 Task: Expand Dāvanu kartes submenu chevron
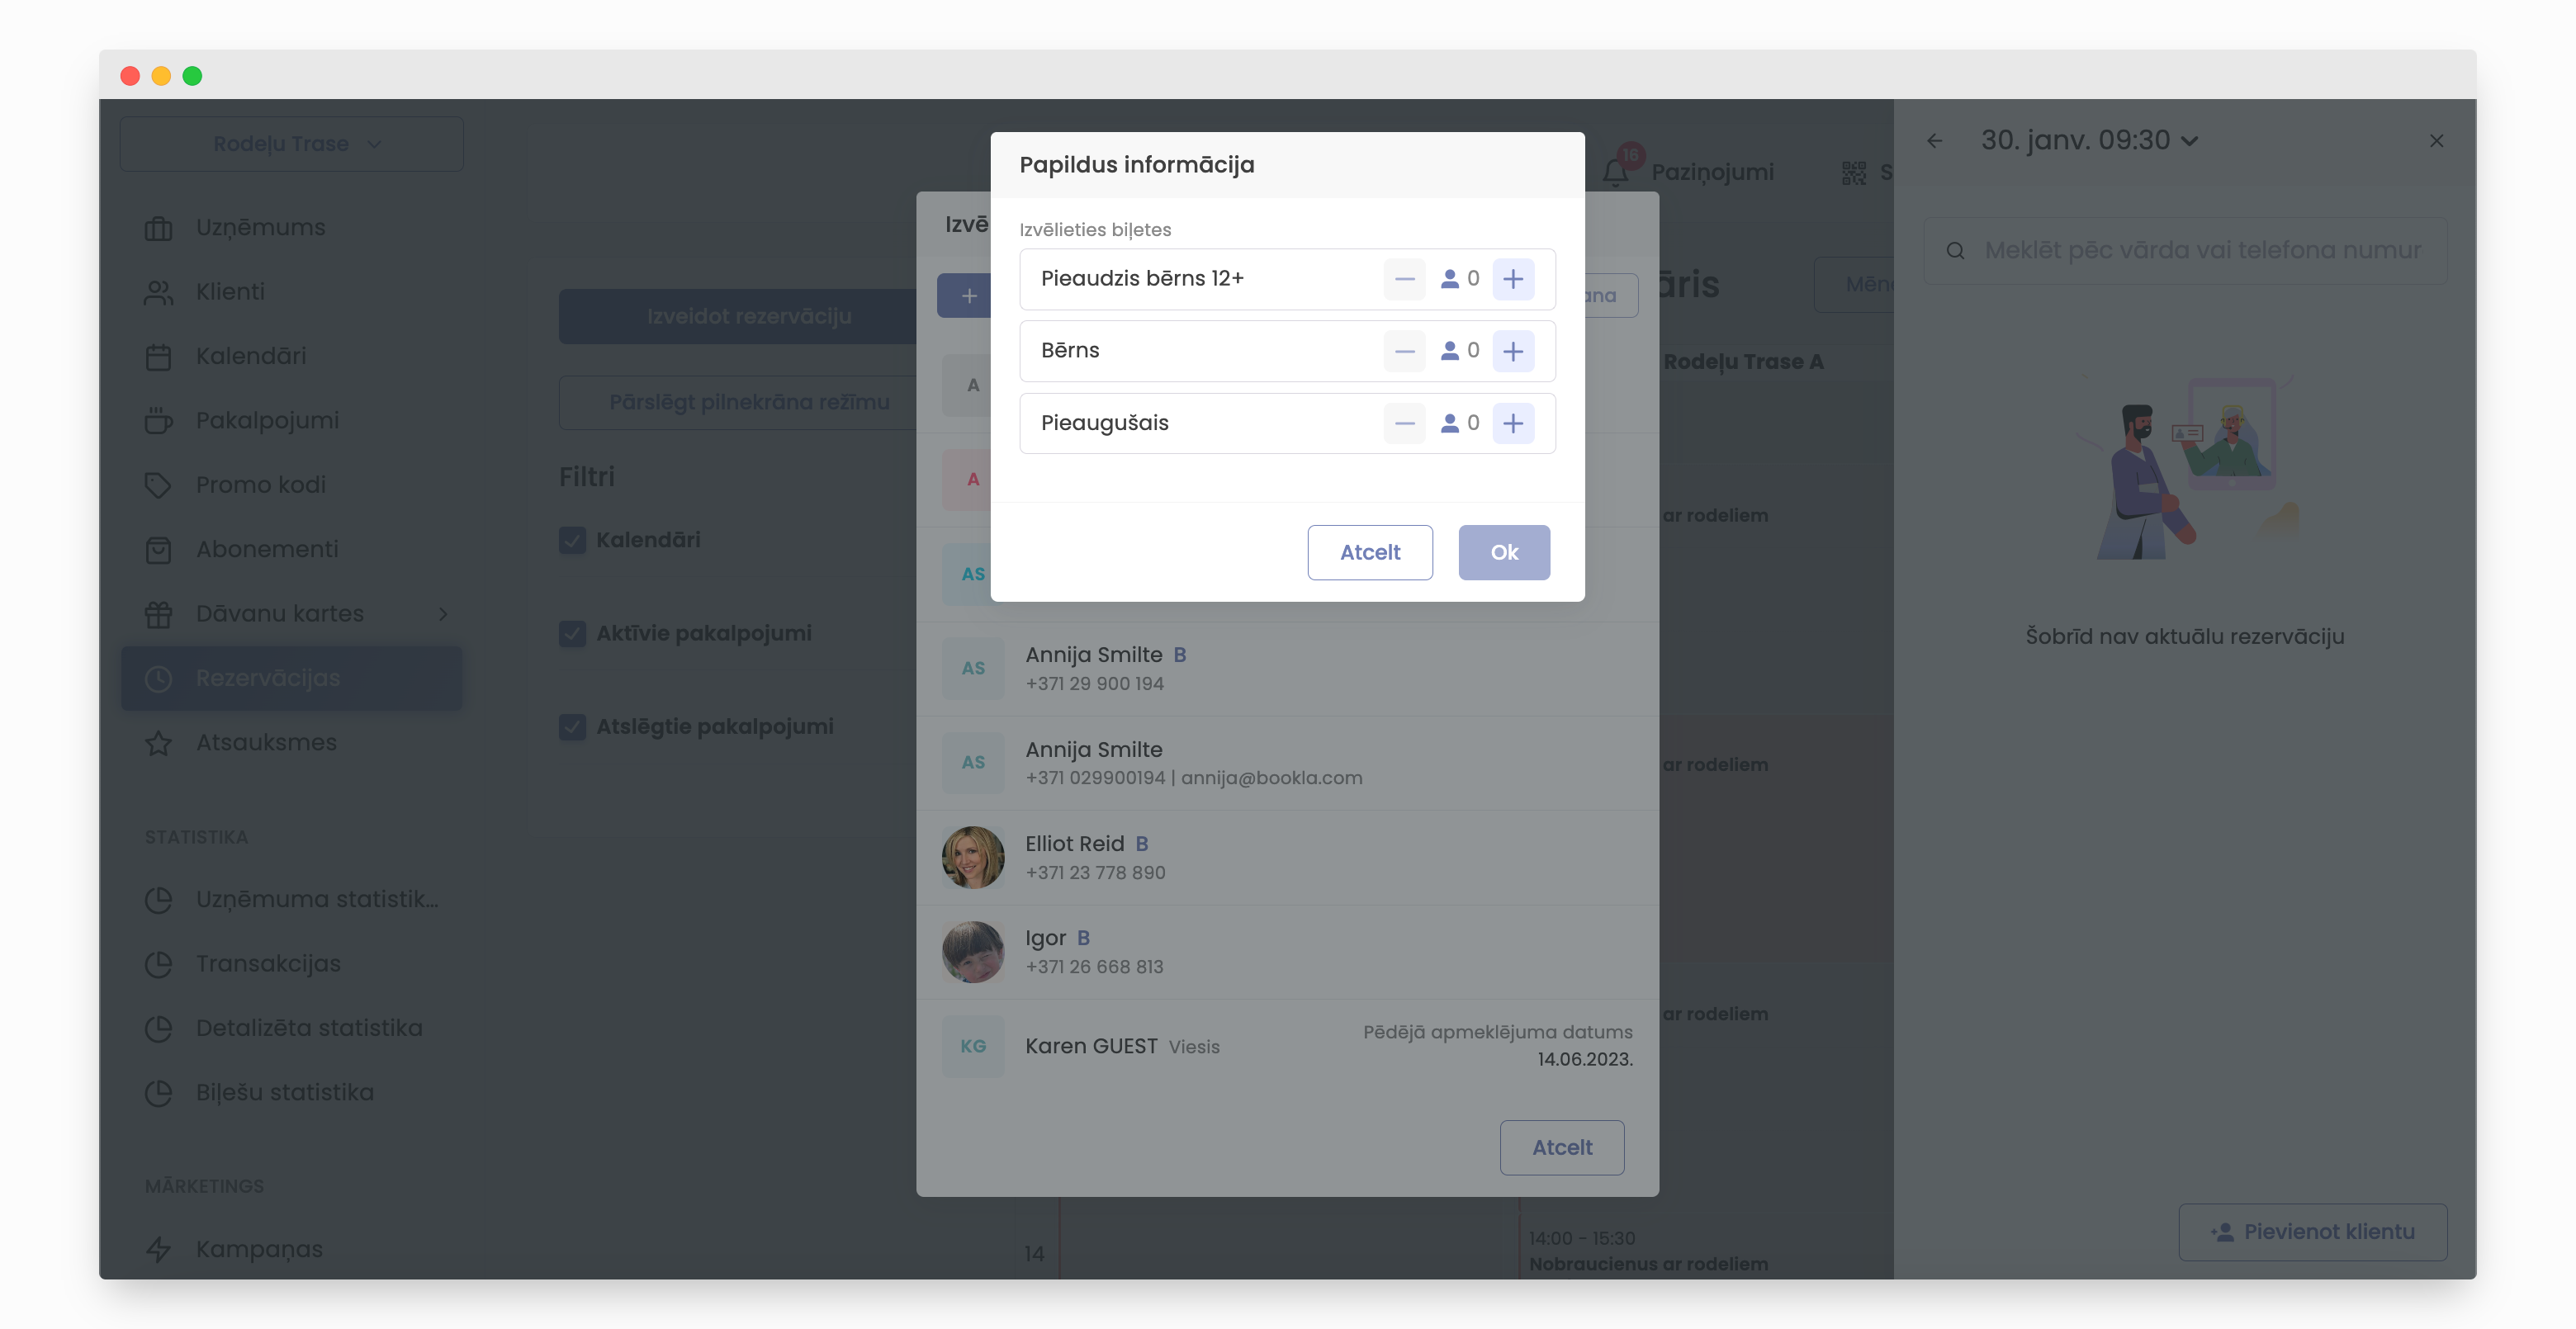tap(443, 614)
